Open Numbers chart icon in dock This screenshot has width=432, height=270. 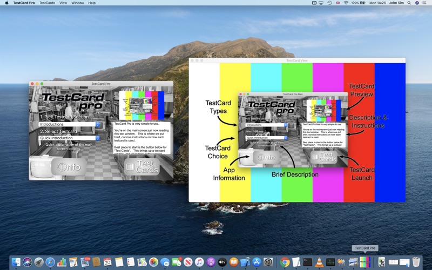(62, 262)
